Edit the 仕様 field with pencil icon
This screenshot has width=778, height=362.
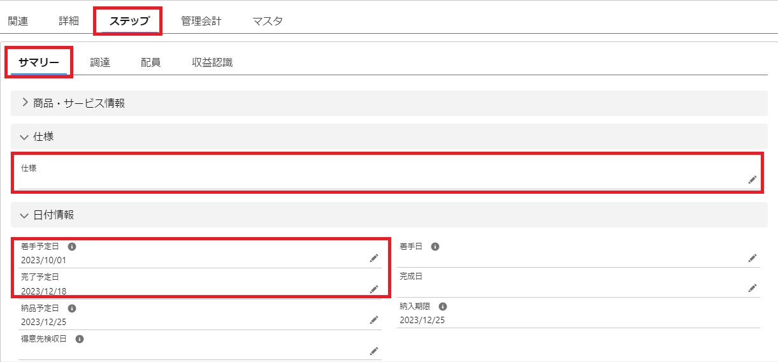(753, 180)
